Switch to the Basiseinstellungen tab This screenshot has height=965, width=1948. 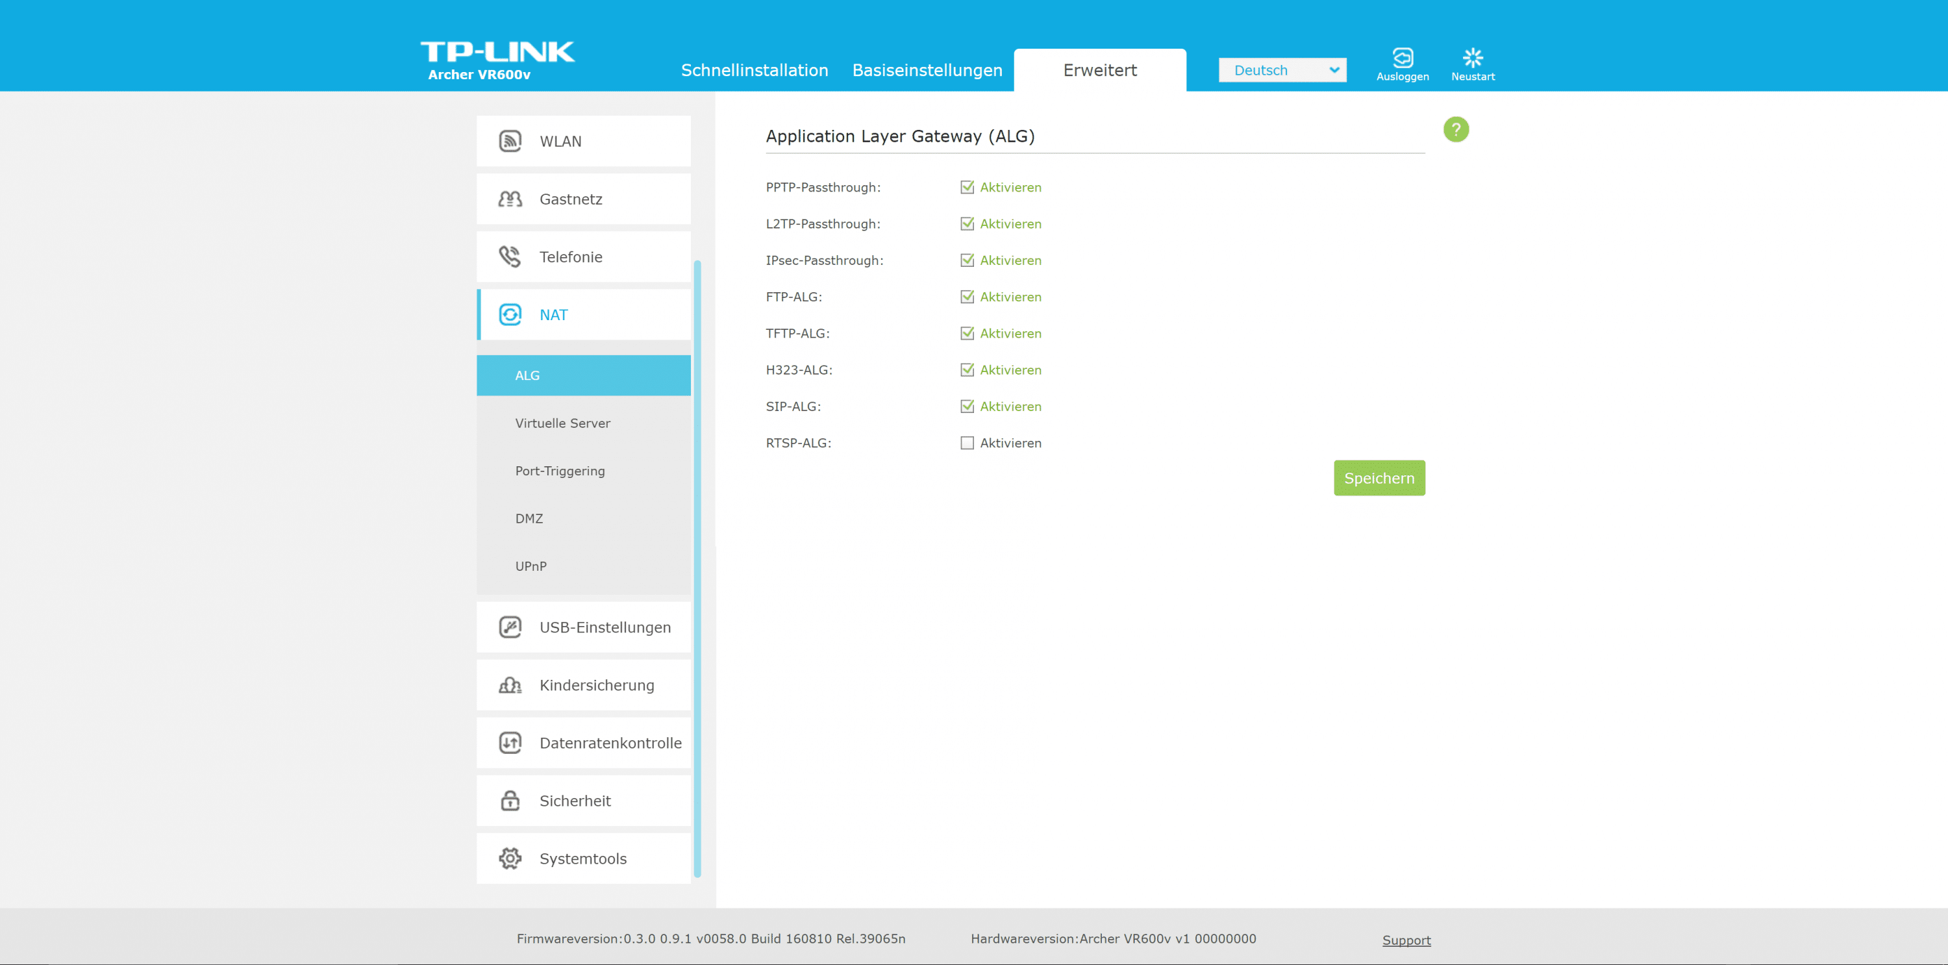[927, 70]
